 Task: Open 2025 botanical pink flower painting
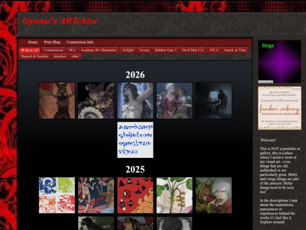point(175,195)
